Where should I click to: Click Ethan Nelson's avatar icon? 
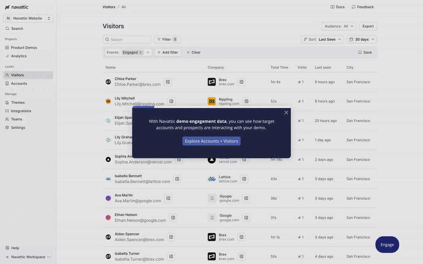(x=108, y=218)
